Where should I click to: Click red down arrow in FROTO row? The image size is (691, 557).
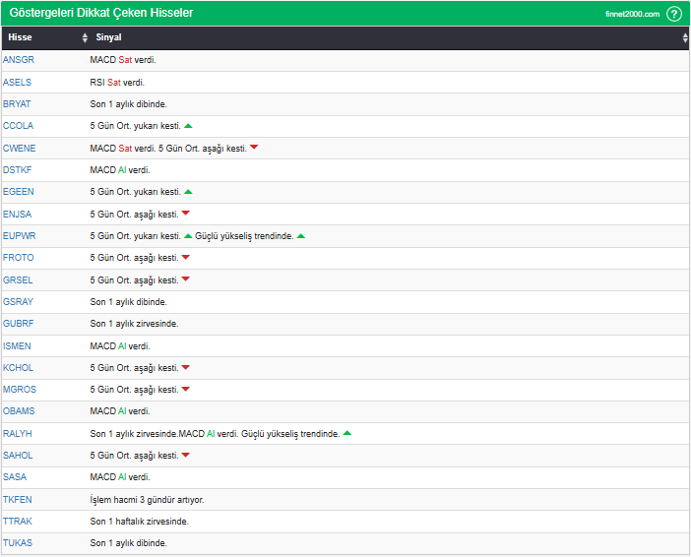pyautogui.click(x=185, y=258)
